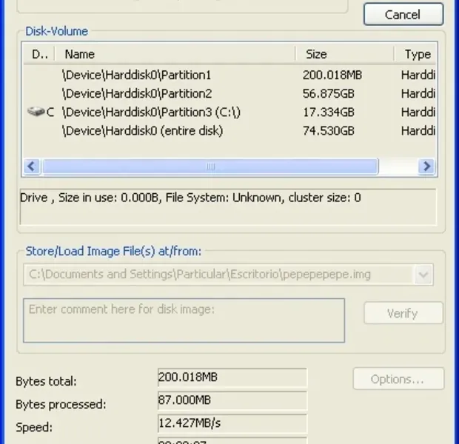This screenshot has height=444, width=459.
Task: Open the image file path dropdown arrow
Action: pyautogui.click(x=423, y=275)
